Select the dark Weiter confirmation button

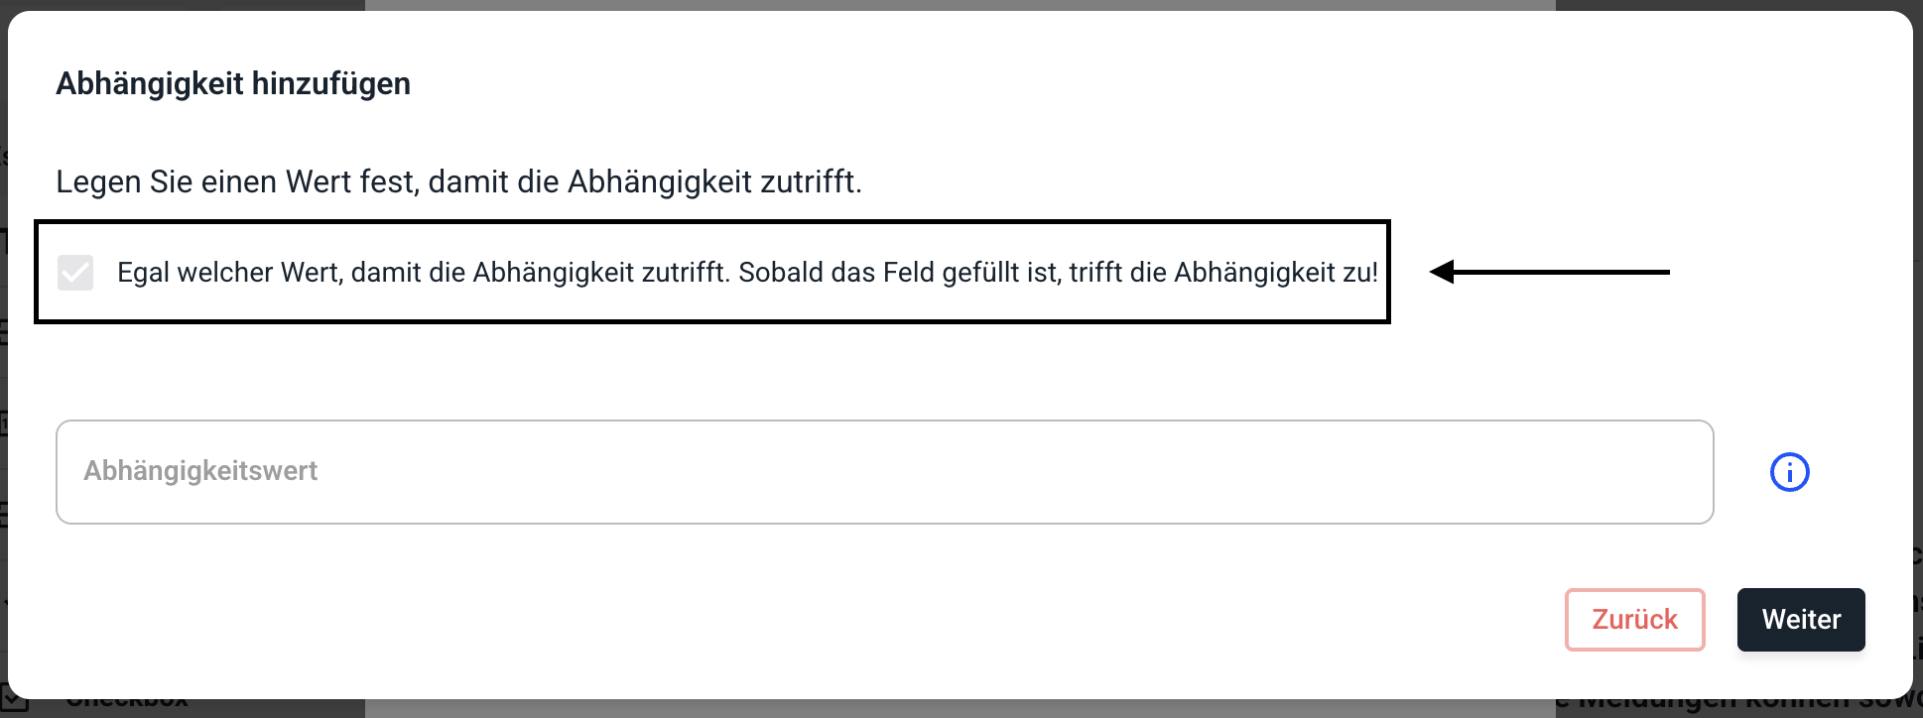coord(1800,620)
